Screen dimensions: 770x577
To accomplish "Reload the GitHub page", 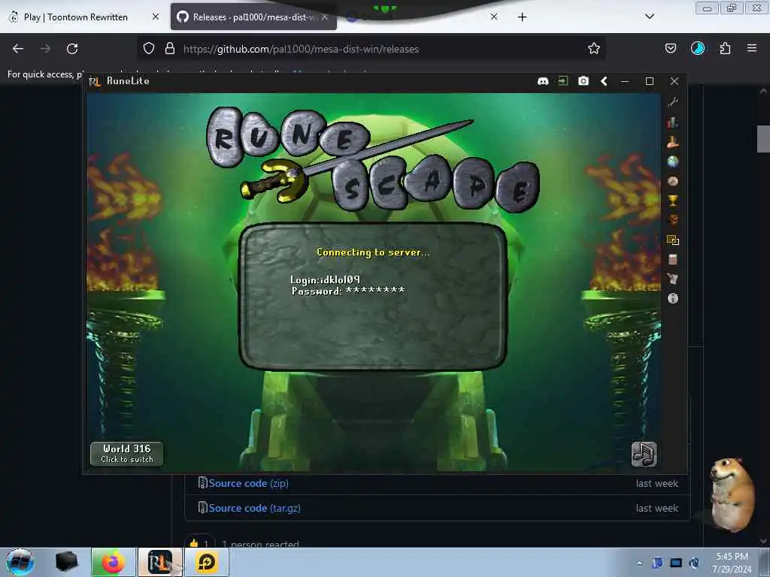I will [72, 49].
